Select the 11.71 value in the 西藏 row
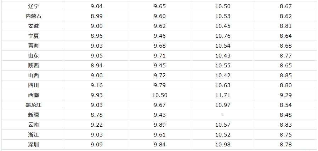 tap(222, 95)
